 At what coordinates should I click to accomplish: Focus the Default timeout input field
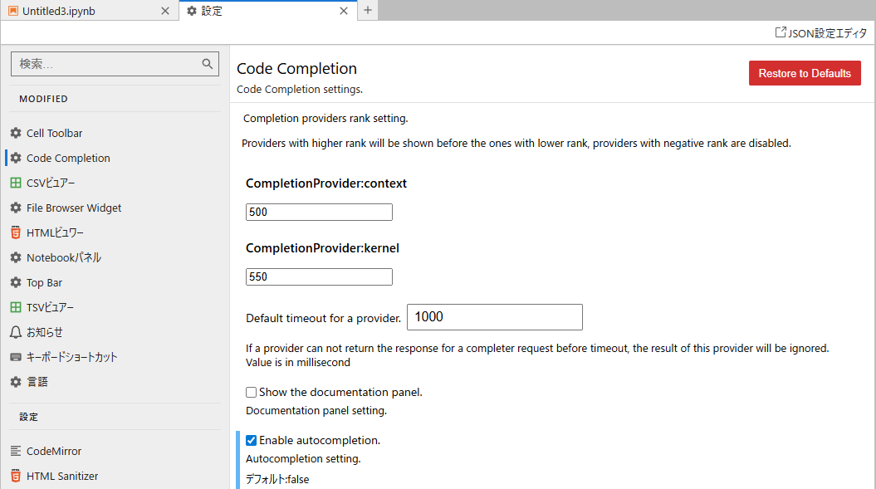pos(494,317)
